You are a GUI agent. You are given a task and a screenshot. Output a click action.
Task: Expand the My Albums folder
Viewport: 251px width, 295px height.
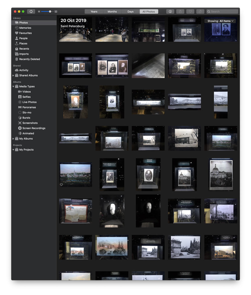(x=13, y=139)
